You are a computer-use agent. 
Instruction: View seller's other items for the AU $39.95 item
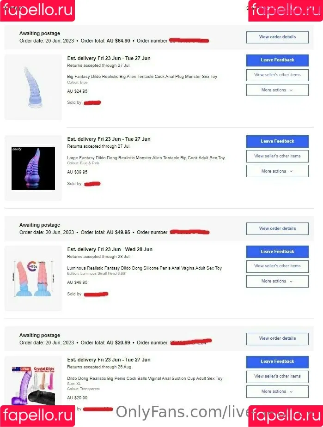coord(277,156)
